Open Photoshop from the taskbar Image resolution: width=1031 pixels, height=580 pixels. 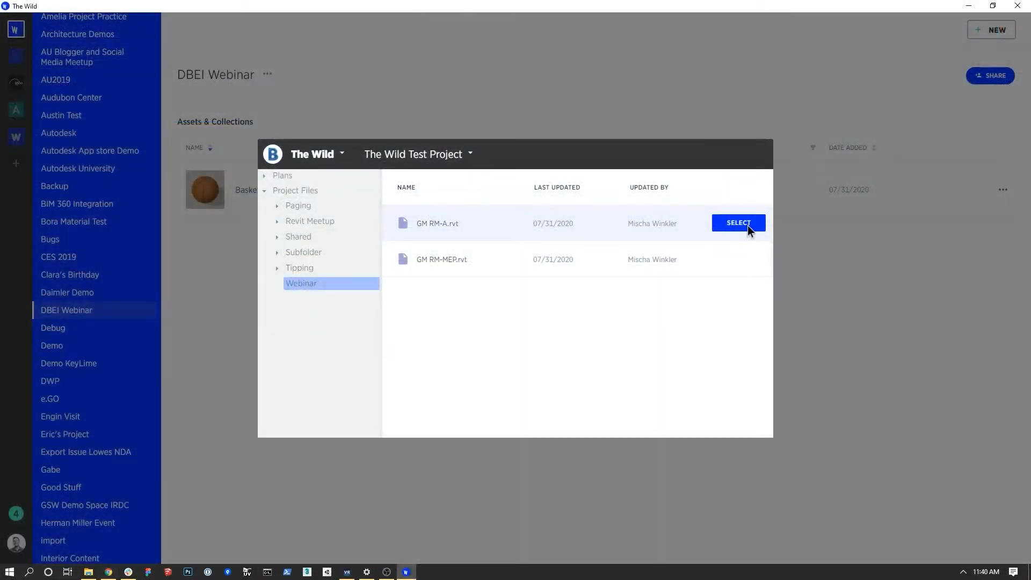tap(188, 572)
